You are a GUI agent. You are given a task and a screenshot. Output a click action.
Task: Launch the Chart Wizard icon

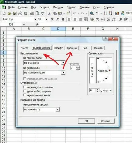[117, 13]
